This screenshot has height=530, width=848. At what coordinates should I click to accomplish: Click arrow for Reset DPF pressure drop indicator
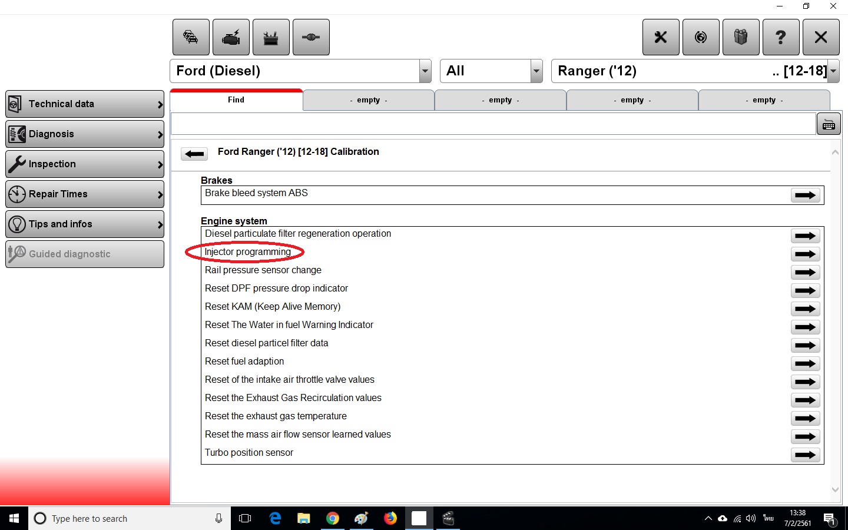pos(806,291)
